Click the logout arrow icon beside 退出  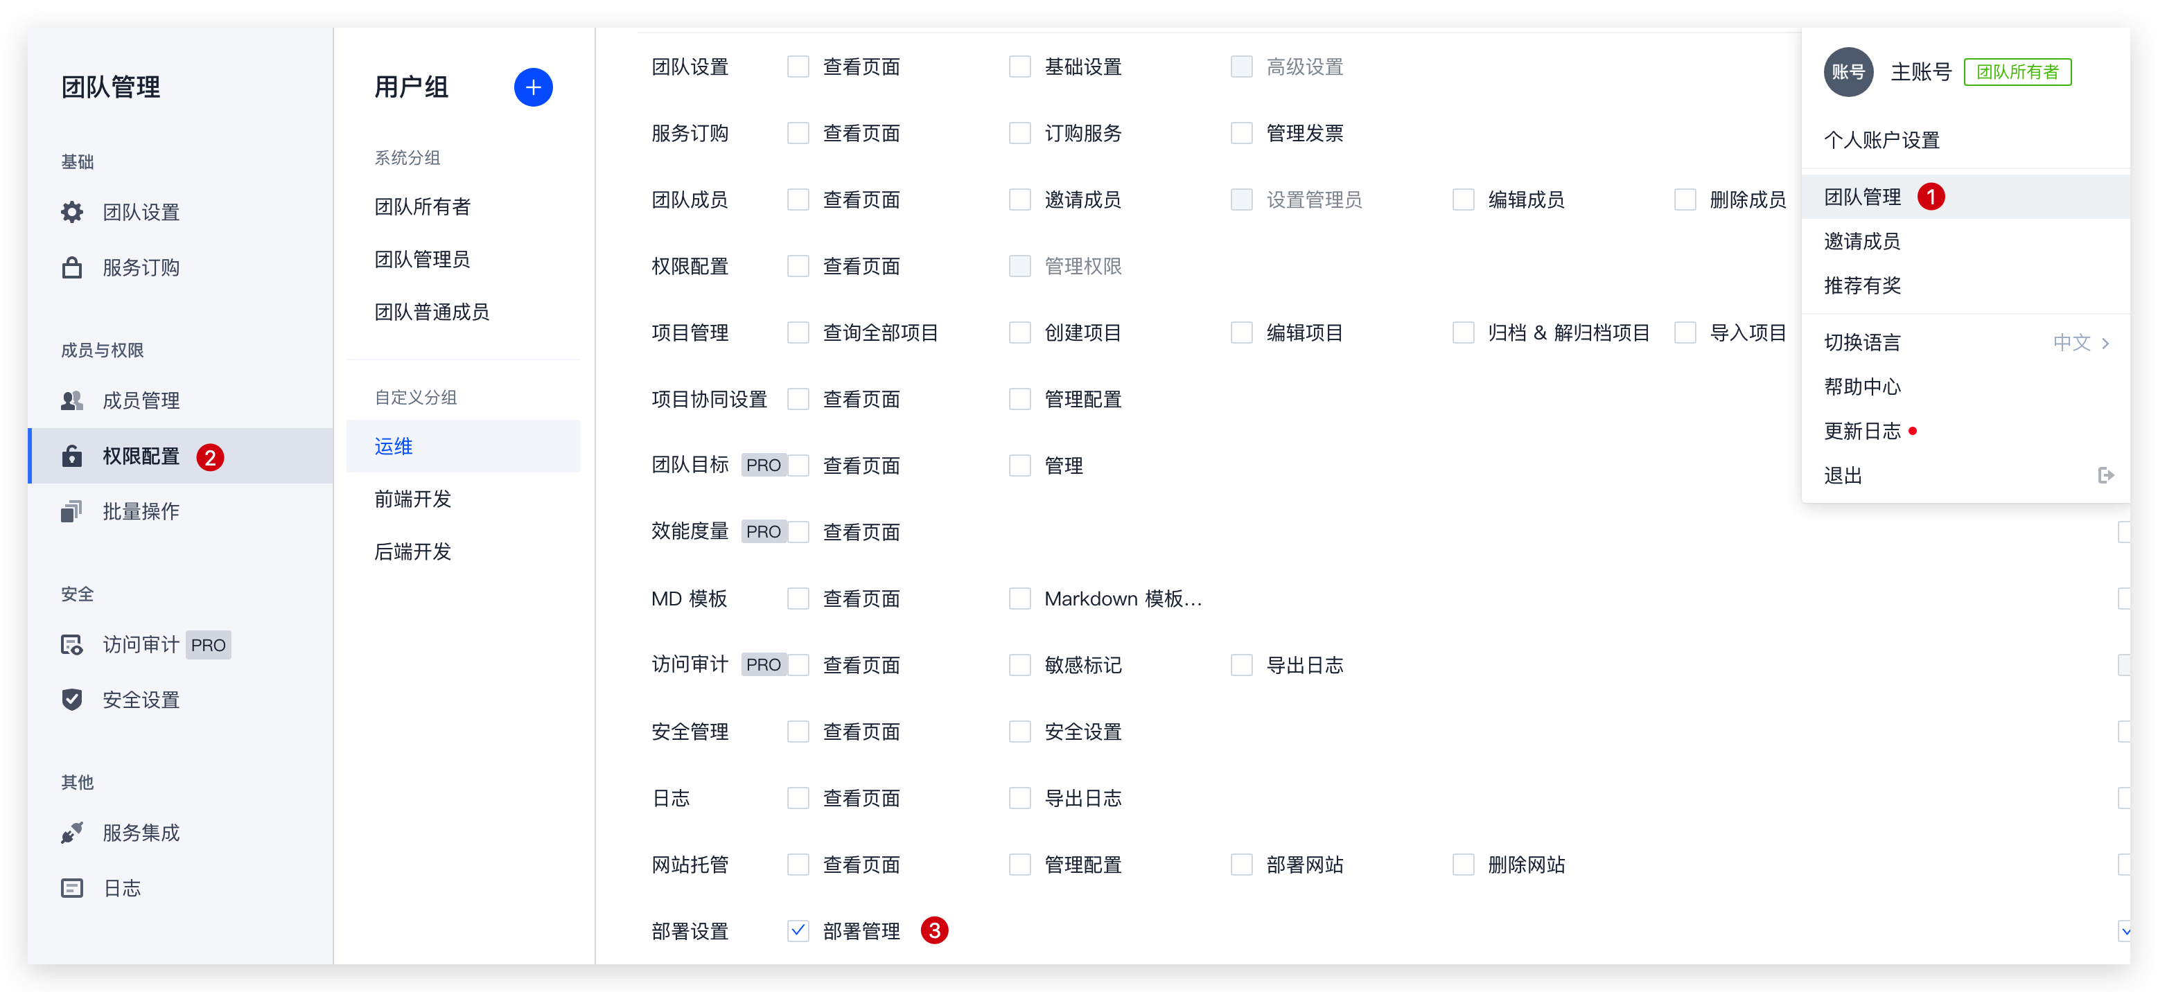[x=2105, y=475]
